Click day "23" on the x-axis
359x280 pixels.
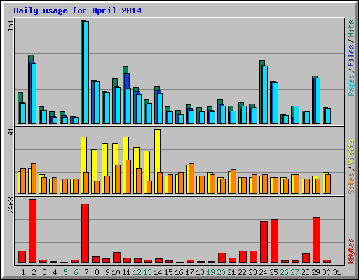(252, 272)
